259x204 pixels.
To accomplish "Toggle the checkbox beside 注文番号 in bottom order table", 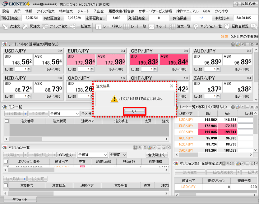I will point(6,185).
